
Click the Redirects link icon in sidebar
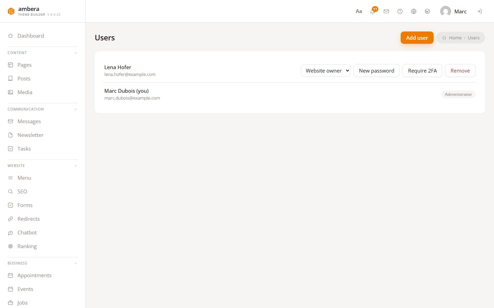[11, 219]
